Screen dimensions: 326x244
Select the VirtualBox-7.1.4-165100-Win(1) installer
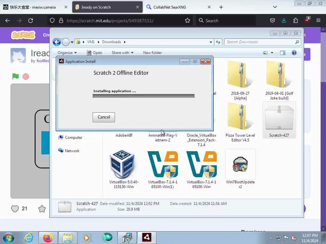163,169
